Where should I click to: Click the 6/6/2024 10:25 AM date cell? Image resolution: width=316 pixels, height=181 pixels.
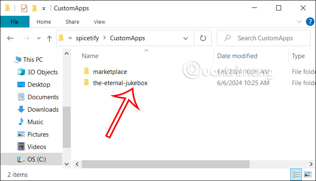243,83
